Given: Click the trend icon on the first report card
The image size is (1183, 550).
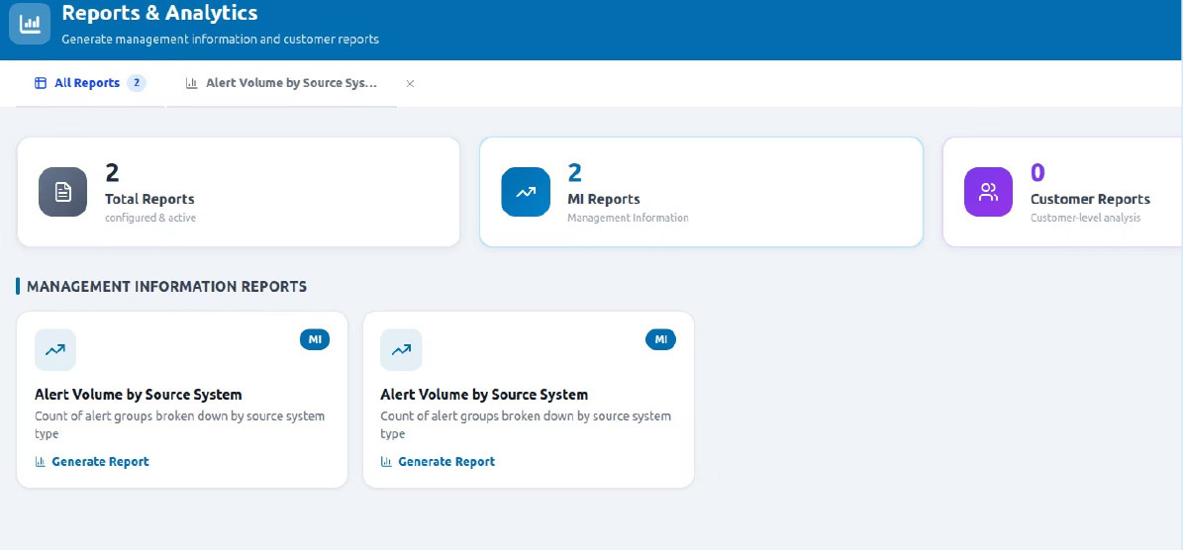Looking at the screenshot, I should click(x=55, y=350).
